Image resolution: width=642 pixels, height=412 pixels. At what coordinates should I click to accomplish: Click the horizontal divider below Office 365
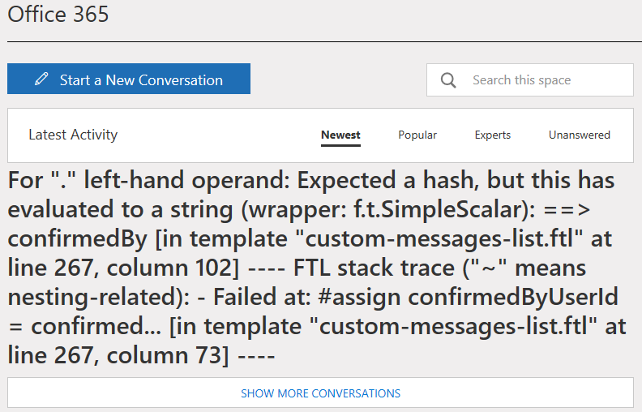pyautogui.click(x=324, y=41)
